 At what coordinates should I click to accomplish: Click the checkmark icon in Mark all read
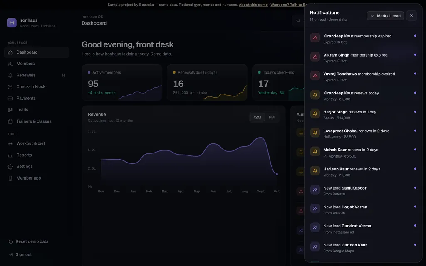pos(372,16)
